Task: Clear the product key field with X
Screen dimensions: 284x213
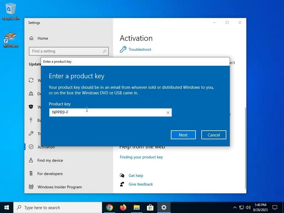Action: pyautogui.click(x=168, y=113)
